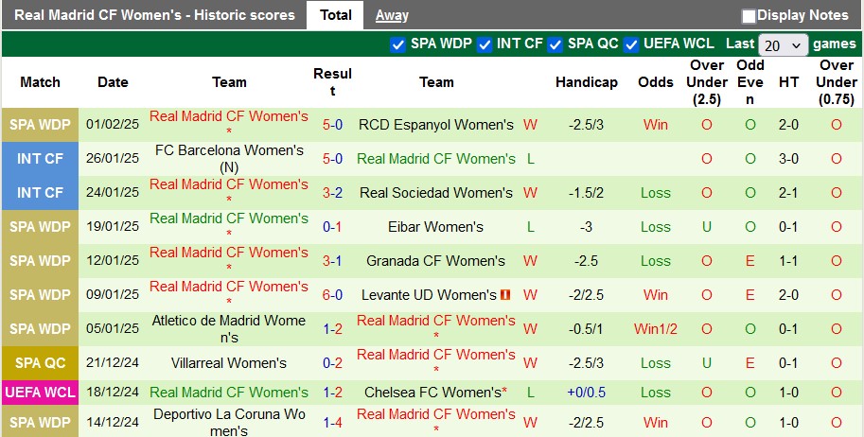Screen dimensions: 864x437
Task: Click the Handicap column header
Action: pos(586,82)
